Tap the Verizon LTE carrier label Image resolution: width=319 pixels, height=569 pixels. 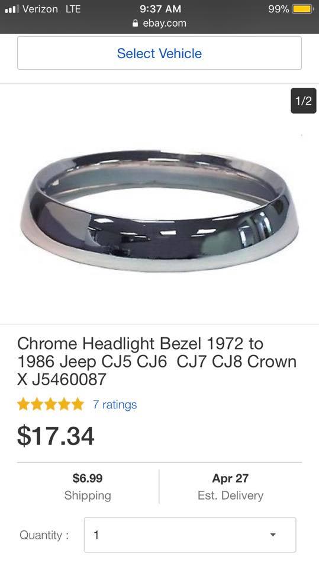click(51, 9)
